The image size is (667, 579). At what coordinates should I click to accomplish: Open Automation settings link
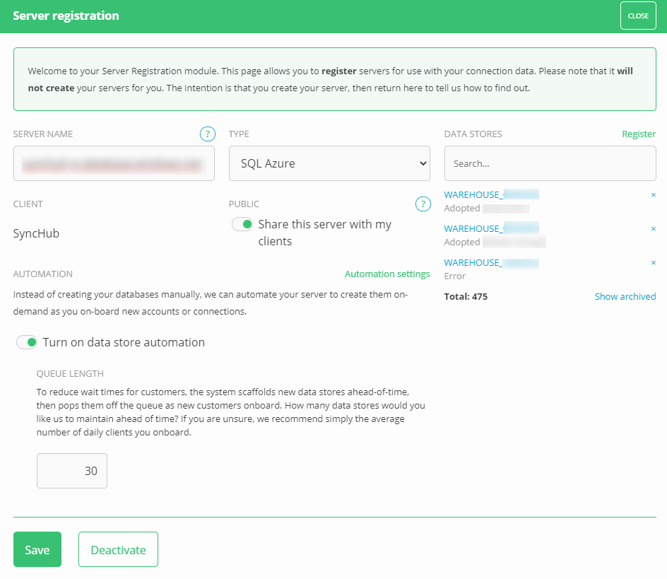[386, 274]
